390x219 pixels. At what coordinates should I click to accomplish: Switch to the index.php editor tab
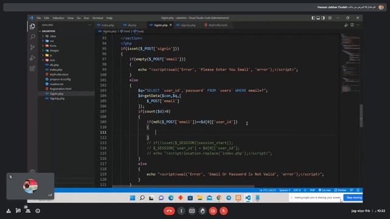pos(107,26)
